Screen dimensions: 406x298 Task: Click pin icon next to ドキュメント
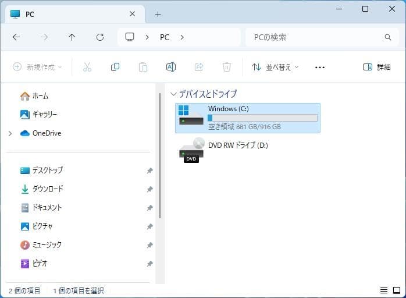(x=149, y=208)
